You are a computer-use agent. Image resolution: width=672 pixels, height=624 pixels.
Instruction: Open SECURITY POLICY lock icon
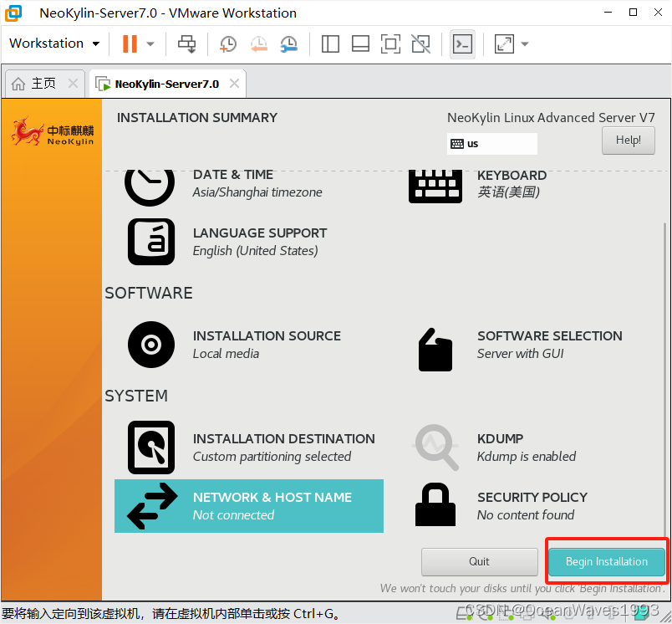point(435,504)
